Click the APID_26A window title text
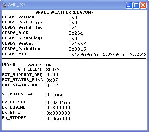The height and width of the screenshot is (132, 149). tap(17, 5)
